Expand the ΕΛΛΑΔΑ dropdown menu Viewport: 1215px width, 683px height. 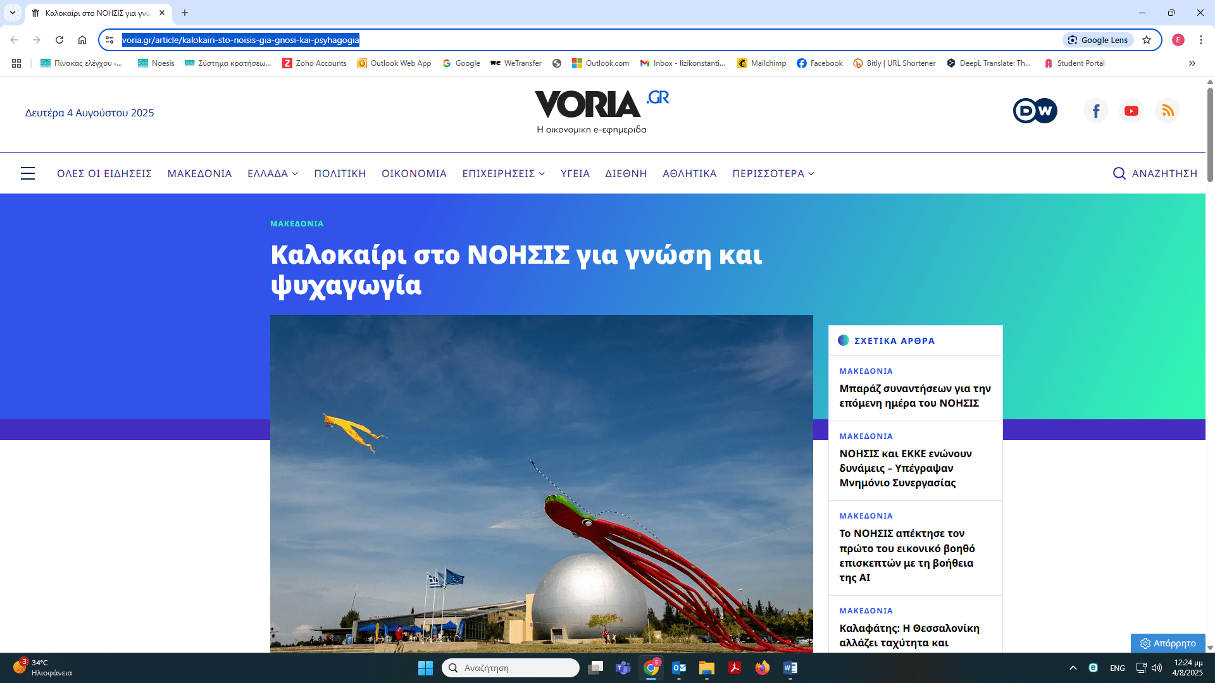click(x=273, y=173)
